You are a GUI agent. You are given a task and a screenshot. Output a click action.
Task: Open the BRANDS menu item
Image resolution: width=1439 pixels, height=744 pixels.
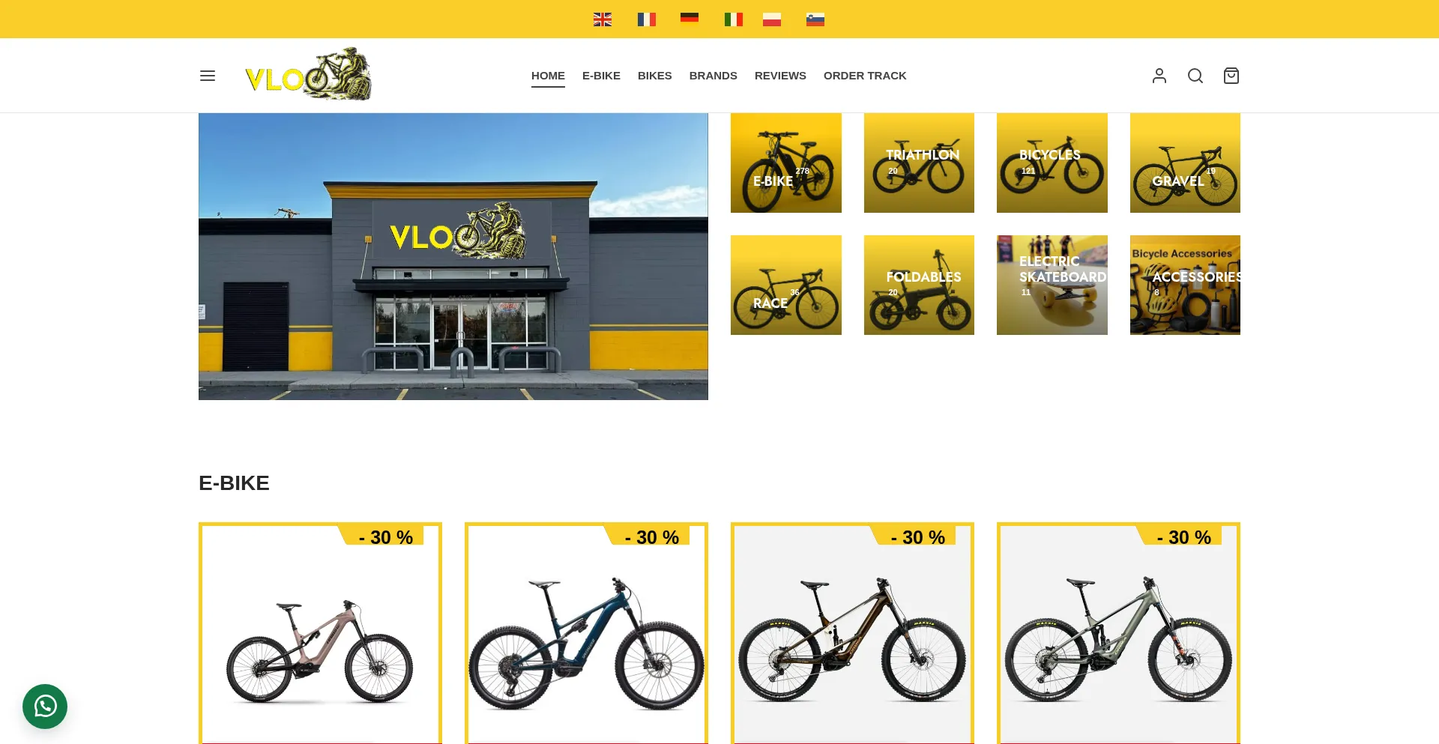pos(714,76)
